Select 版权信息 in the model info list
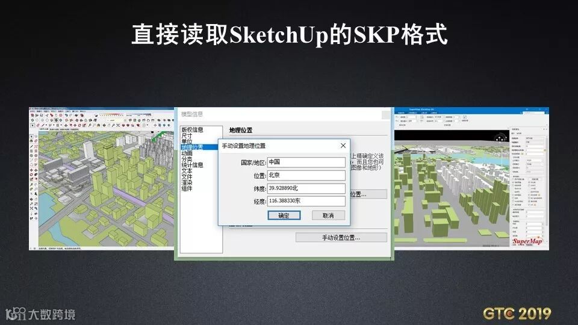Viewport: 578px width, 325px height. click(192, 130)
